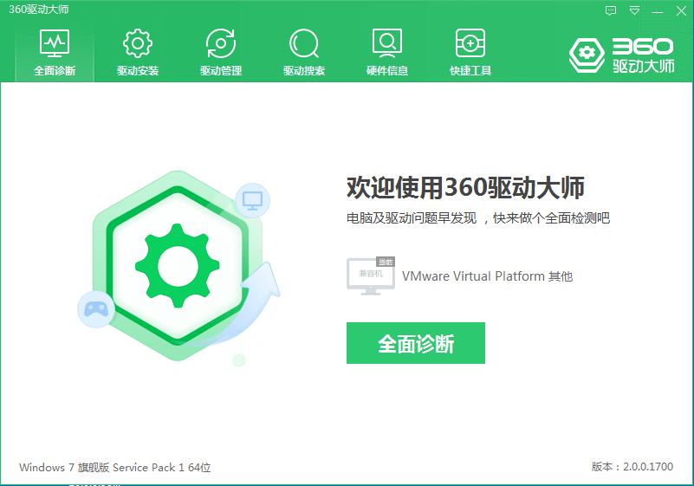Open the feedback chat bubble icon
The width and height of the screenshot is (694, 486).
pos(611,10)
